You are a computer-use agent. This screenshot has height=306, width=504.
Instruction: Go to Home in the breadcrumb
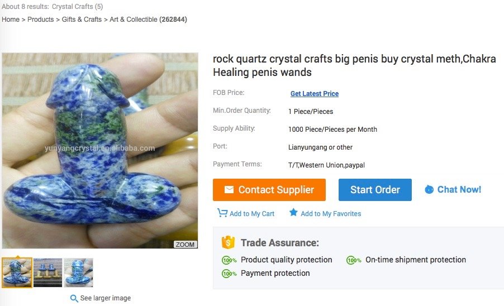coord(11,20)
